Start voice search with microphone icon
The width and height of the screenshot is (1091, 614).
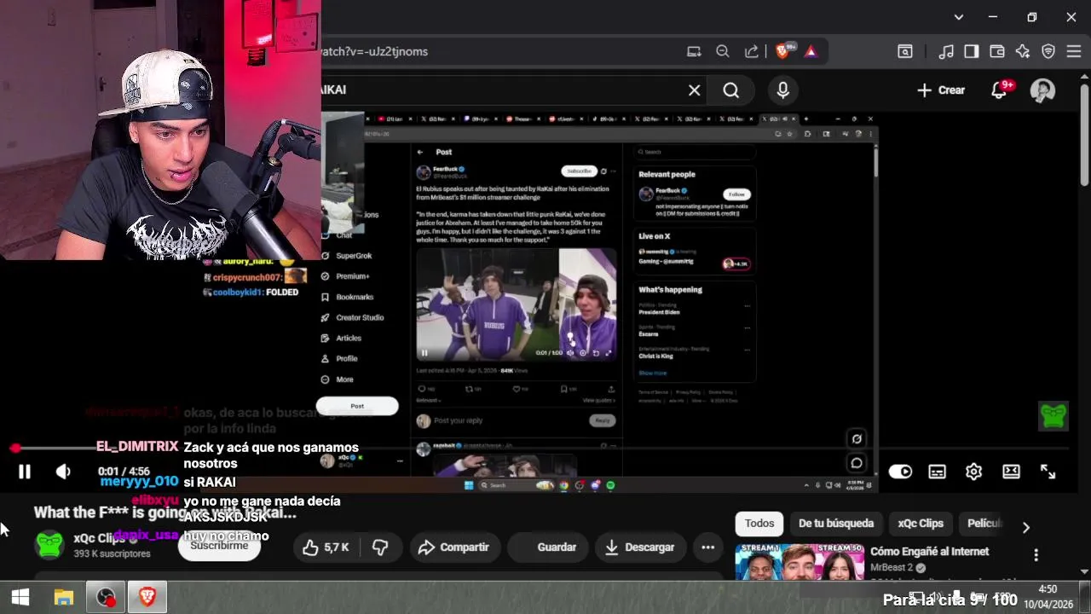point(783,90)
